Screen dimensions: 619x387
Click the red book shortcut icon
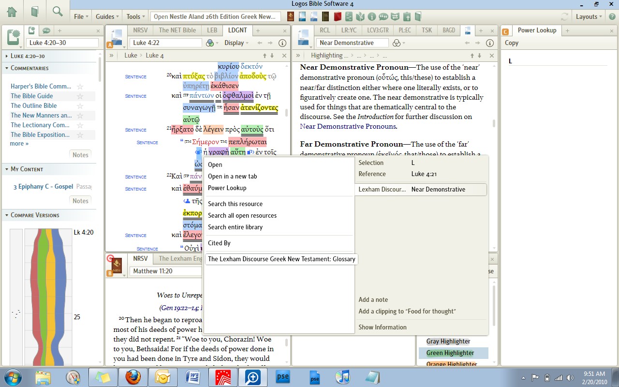click(x=338, y=16)
